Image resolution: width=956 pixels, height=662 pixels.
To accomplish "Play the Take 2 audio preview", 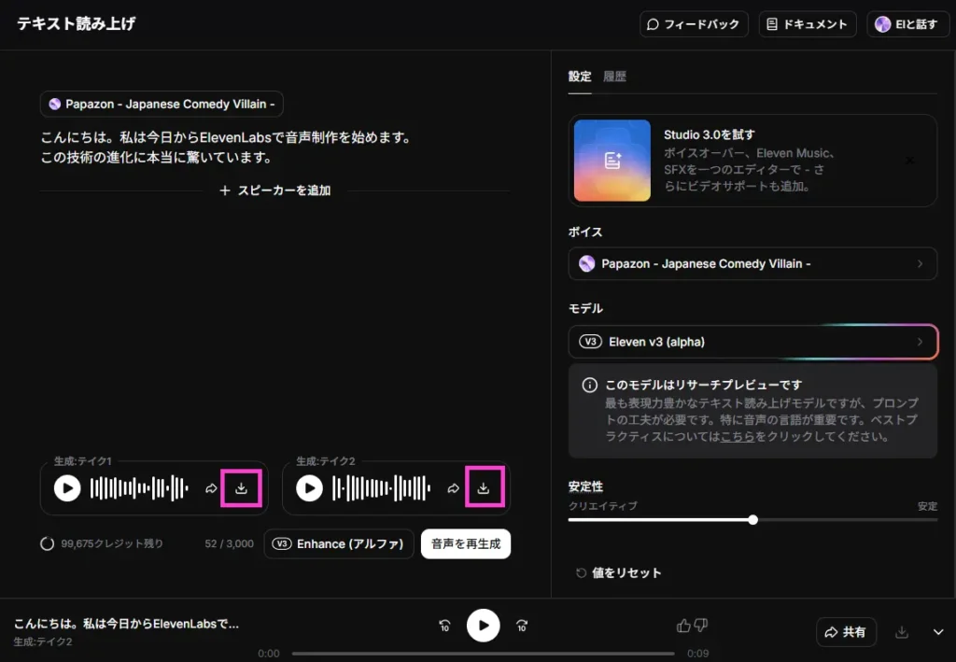I will tap(310, 488).
